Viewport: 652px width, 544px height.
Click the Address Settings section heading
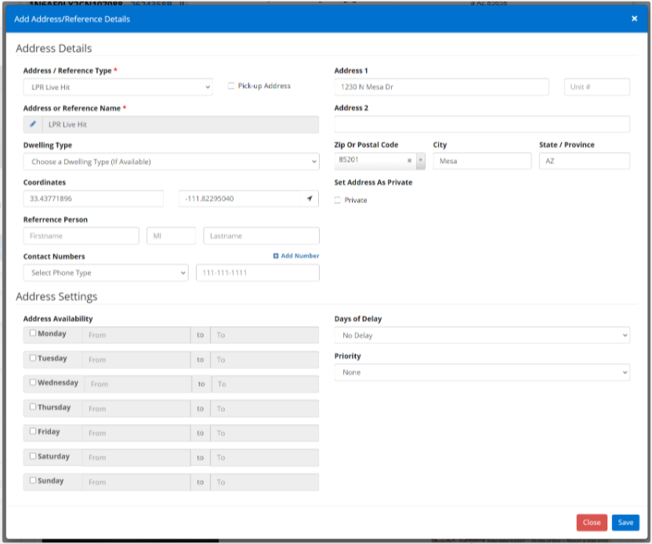(x=56, y=296)
